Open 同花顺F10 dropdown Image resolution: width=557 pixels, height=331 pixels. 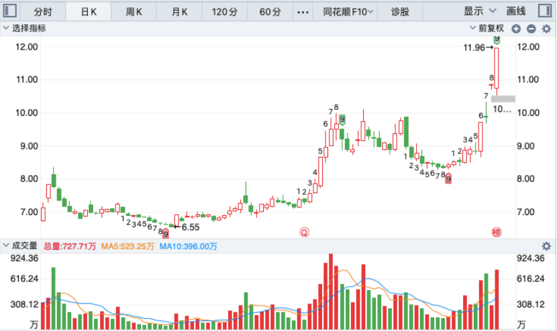click(348, 11)
